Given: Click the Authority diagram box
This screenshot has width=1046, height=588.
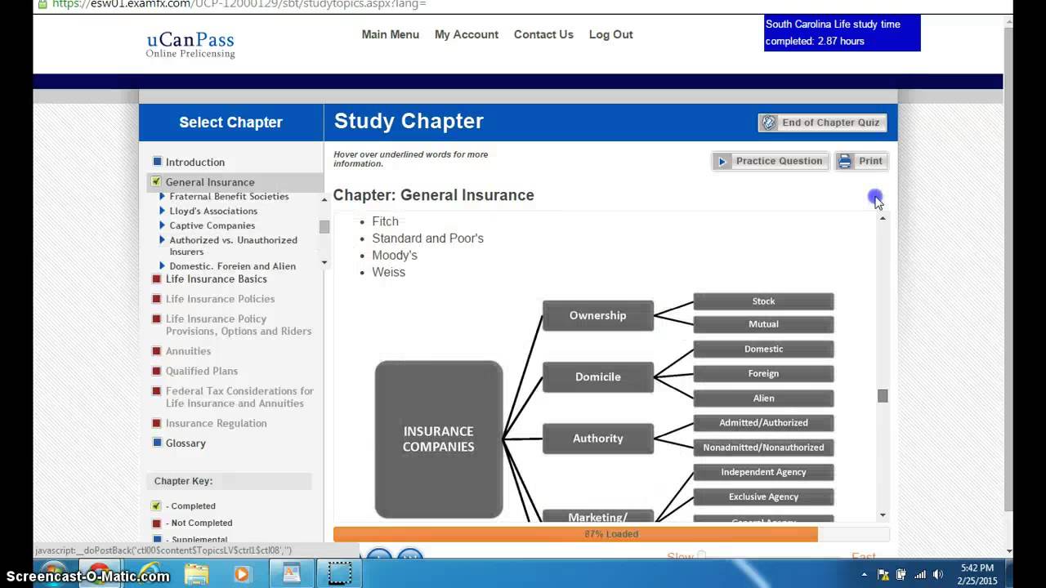Looking at the screenshot, I should [598, 439].
